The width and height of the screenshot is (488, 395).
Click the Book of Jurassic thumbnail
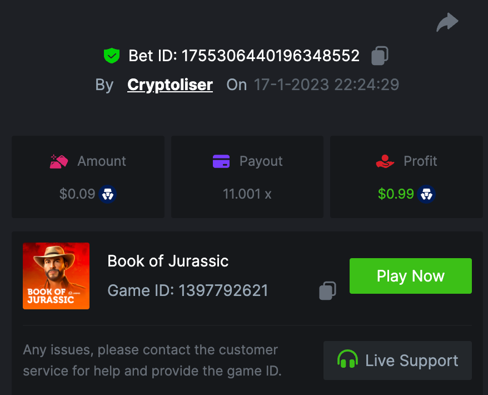pyautogui.click(x=56, y=276)
